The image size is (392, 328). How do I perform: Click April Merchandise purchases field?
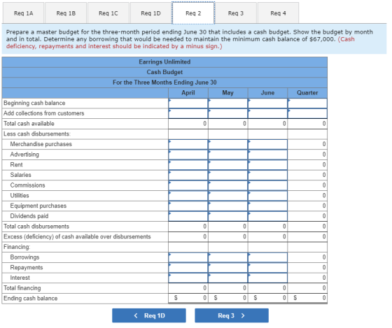188,144
